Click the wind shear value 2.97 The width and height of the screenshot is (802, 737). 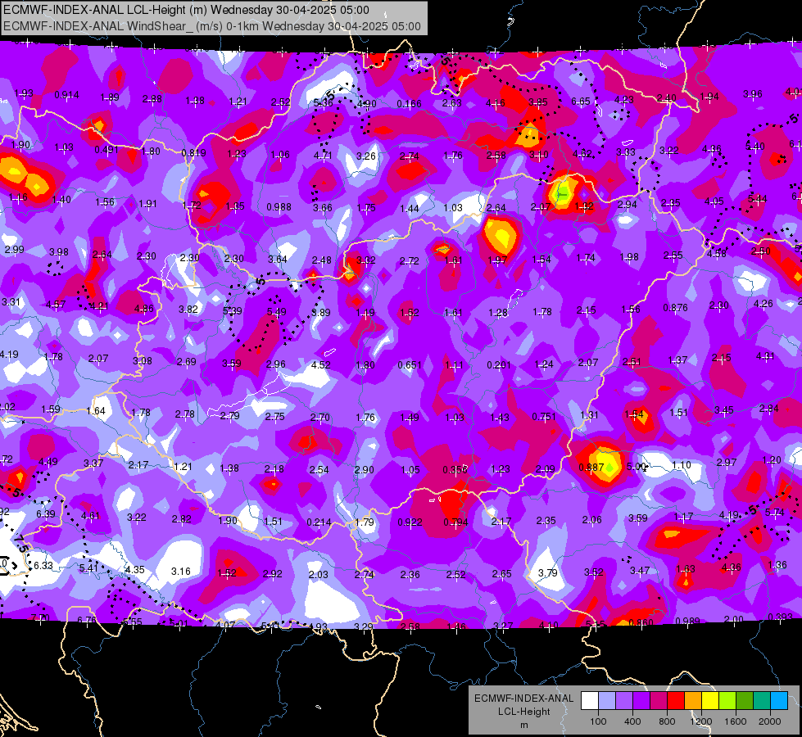click(727, 463)
